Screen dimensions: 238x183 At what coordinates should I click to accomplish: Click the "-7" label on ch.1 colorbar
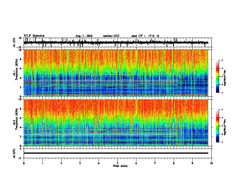[x=221, y=93]
